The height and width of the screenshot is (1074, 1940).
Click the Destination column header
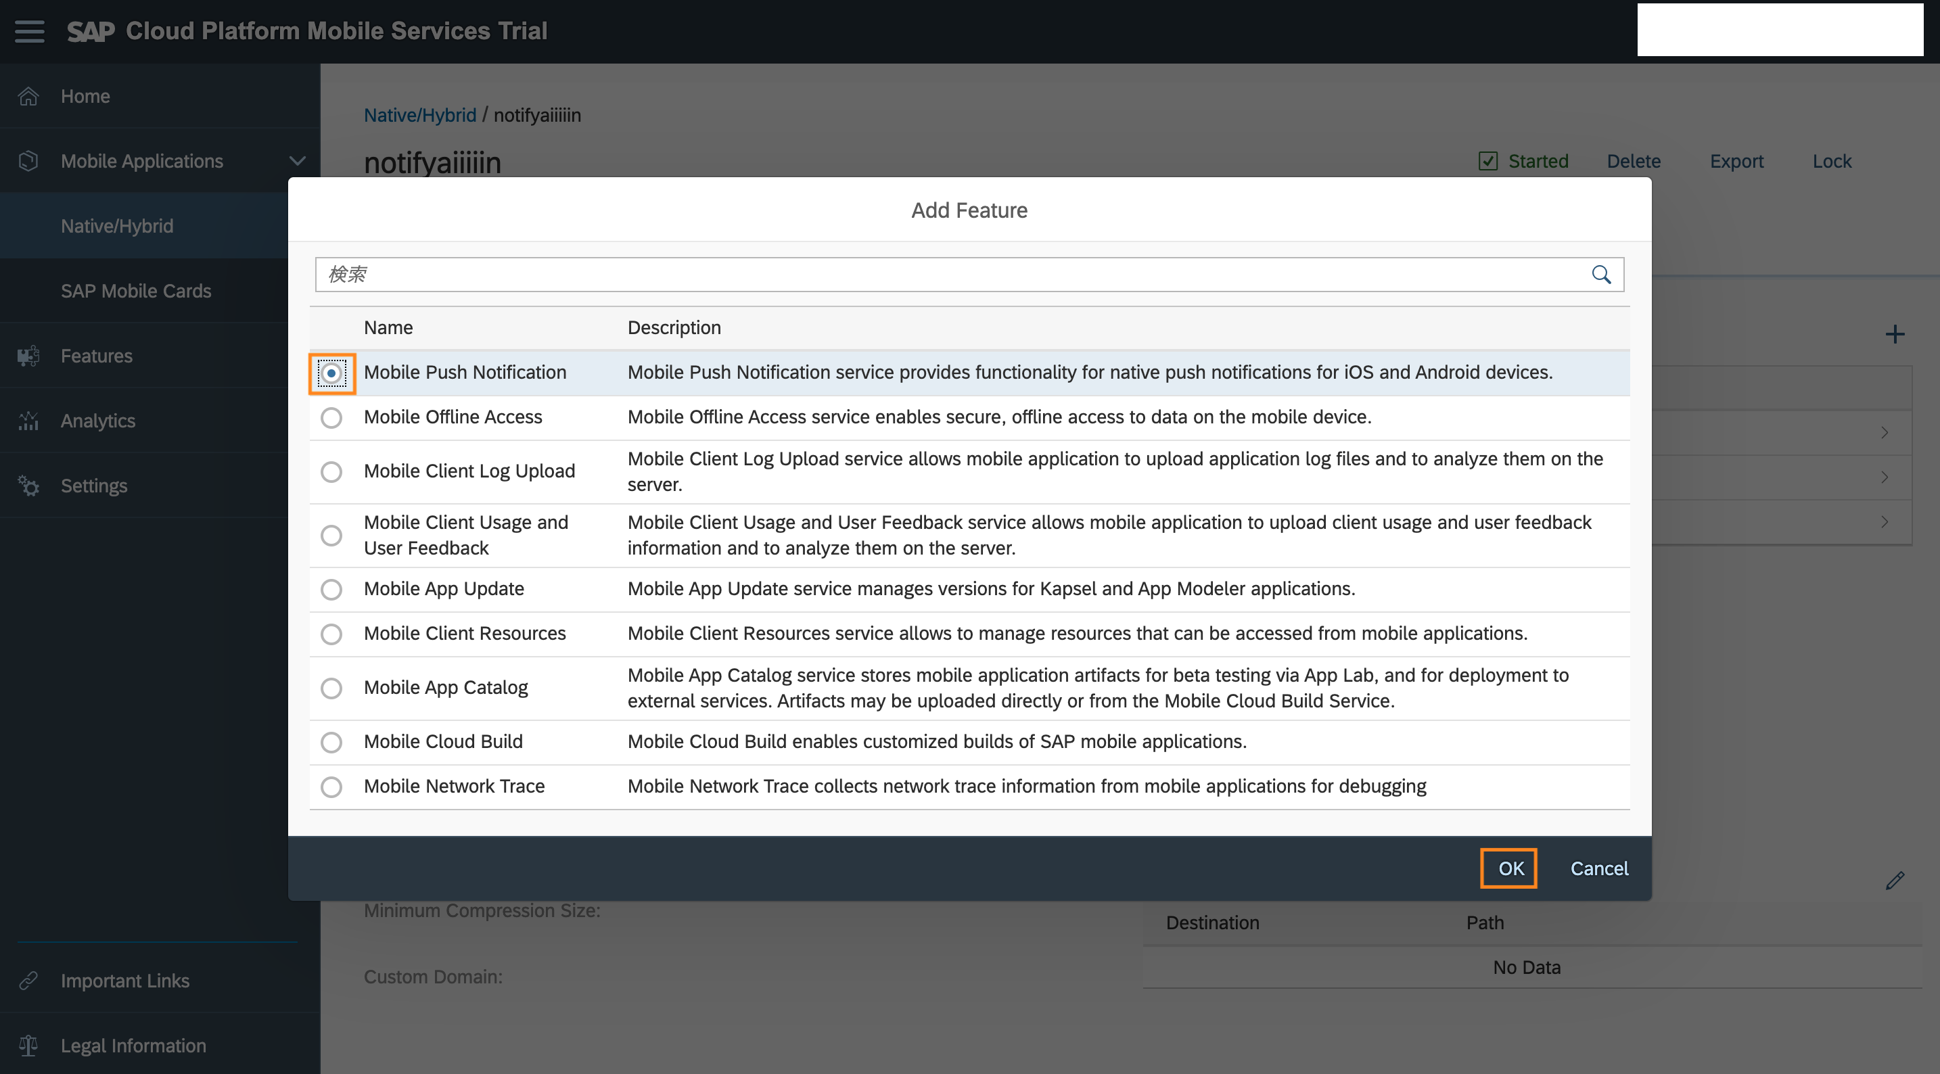[1212, 923]
